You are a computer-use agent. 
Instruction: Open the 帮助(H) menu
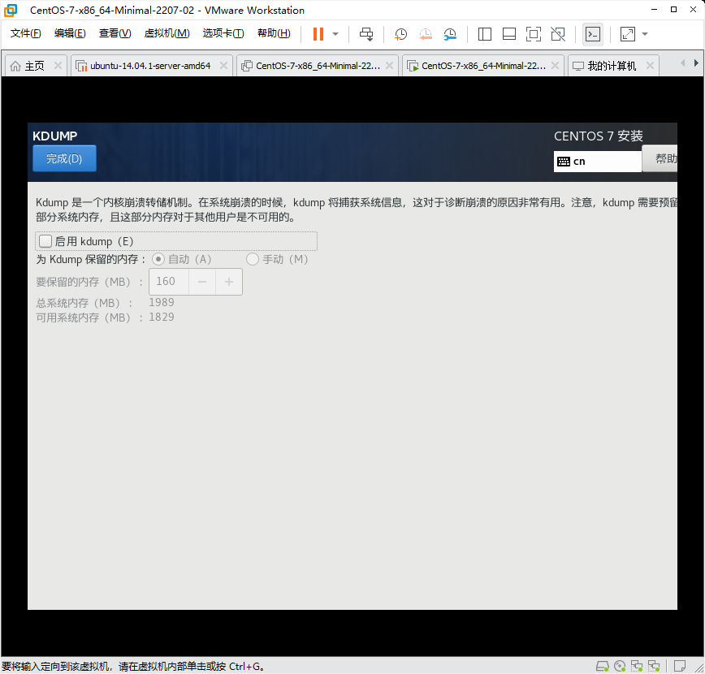(274, 33)
